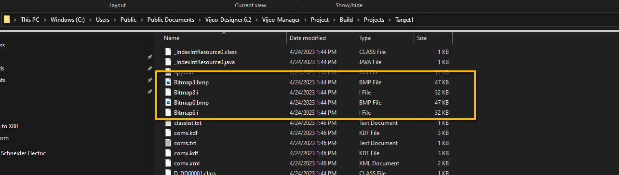Expand chevron after Users in breadcrumb
619x175 pixels.
[115, 20]
